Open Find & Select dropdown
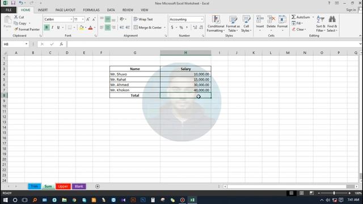Viewport: 363px width, 204px height. 332,24
